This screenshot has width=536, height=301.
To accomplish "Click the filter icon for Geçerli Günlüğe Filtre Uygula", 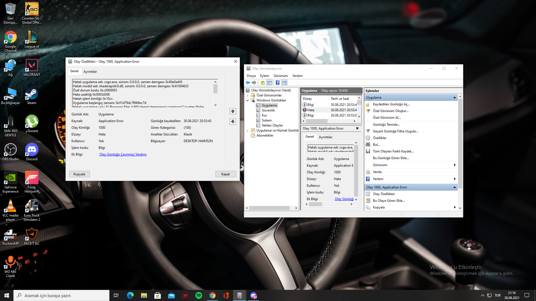I will (368, 131).
